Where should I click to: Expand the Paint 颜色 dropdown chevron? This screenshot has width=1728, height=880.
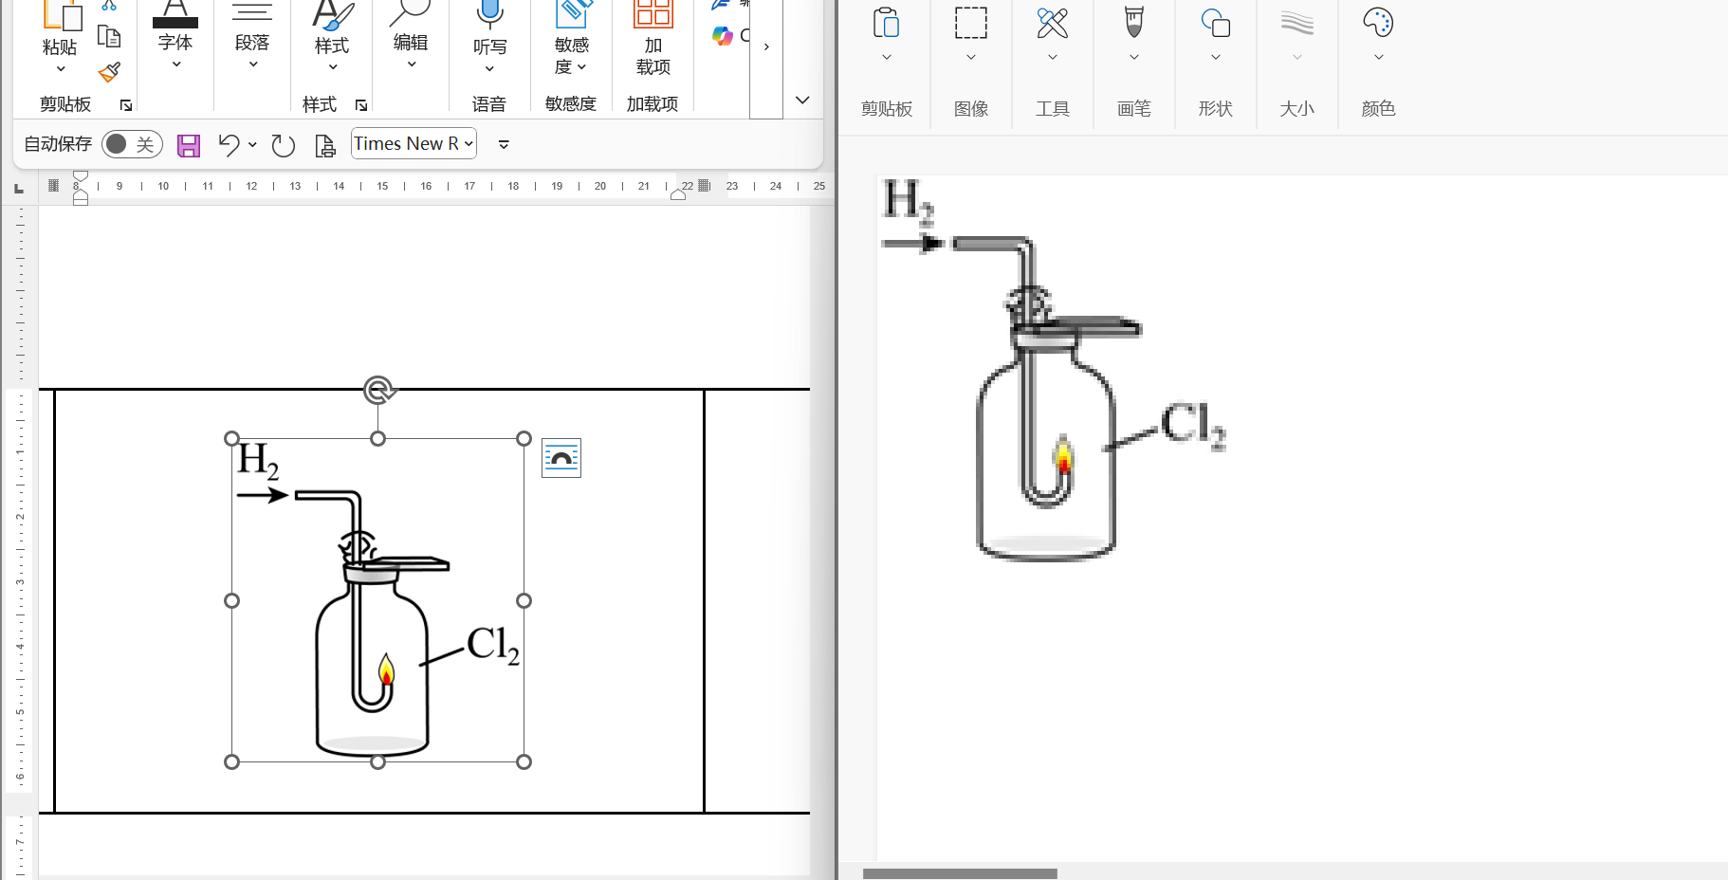pyautogui.click(x=1379, y=58)
